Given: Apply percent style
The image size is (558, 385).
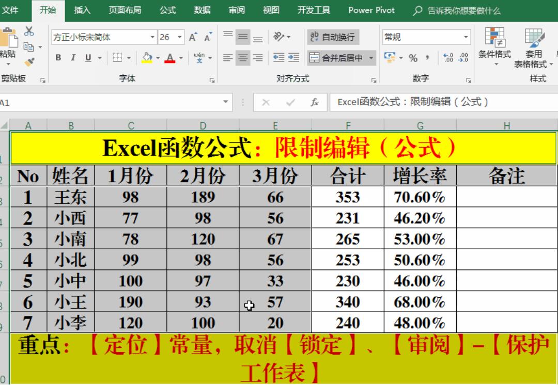Looking at the screenshot, I should [413, 58].
